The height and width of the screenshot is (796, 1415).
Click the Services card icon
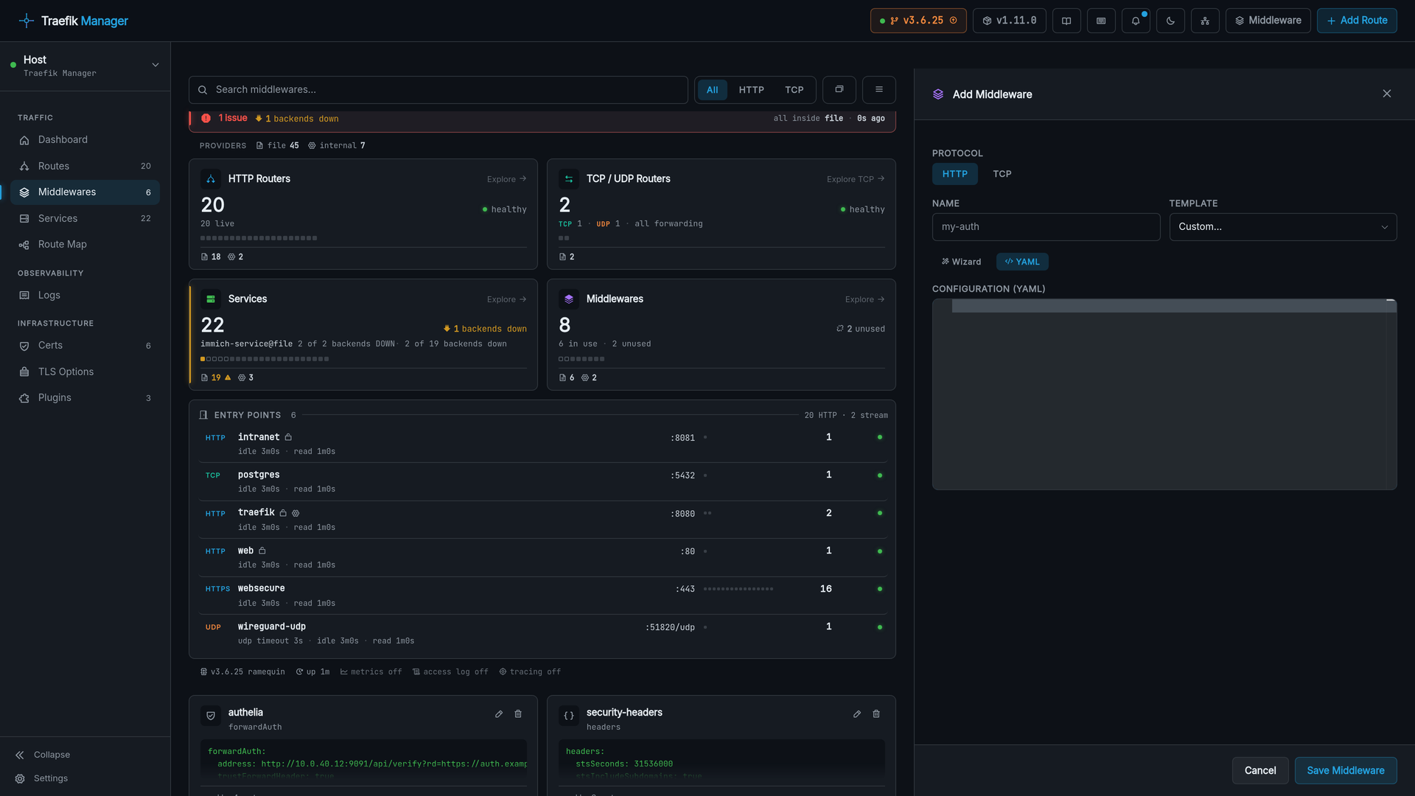click(211, 299)
